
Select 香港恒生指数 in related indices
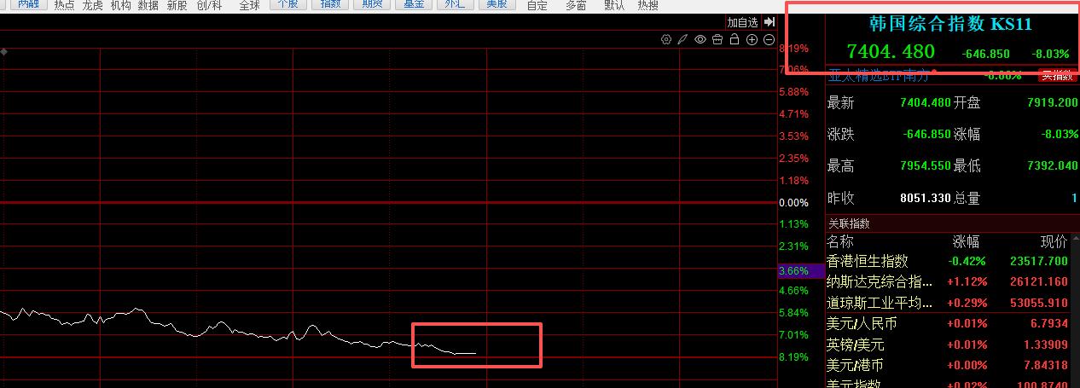[868, 261]
